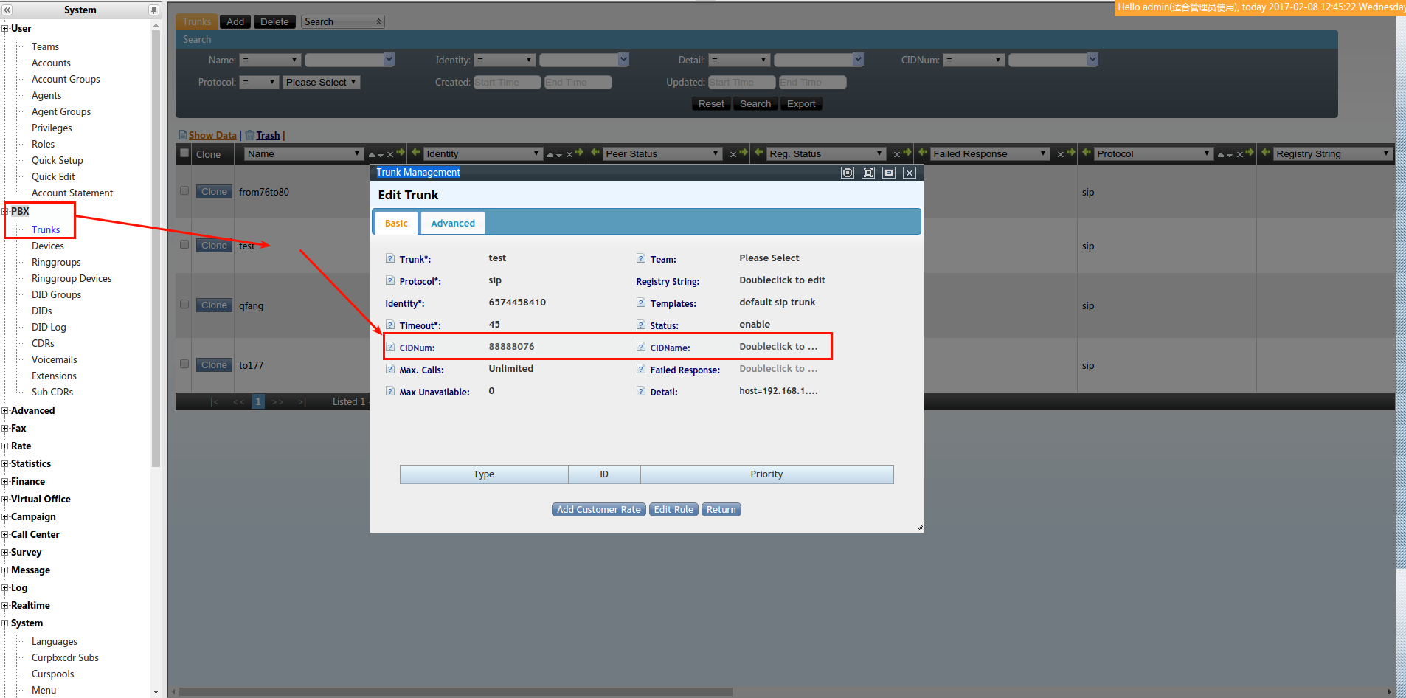Open Devices under the PBX menu
The width and height of the screenshot is (1406, 698).
(47, 246)
